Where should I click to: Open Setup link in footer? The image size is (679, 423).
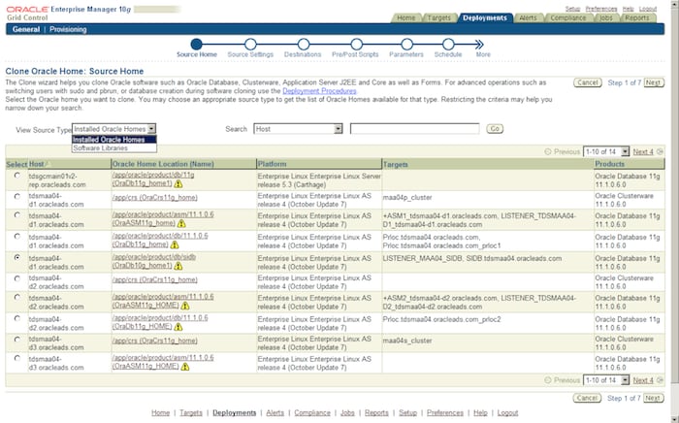(407, 412)
